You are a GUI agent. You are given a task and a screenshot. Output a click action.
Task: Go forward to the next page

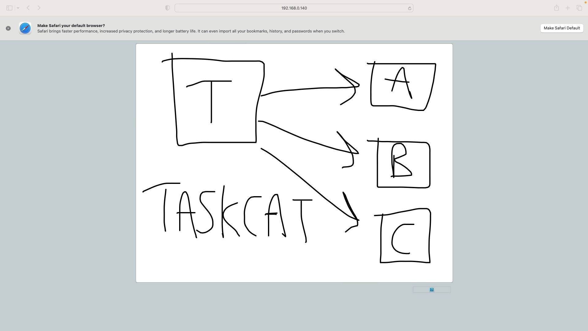pos(39,8)
